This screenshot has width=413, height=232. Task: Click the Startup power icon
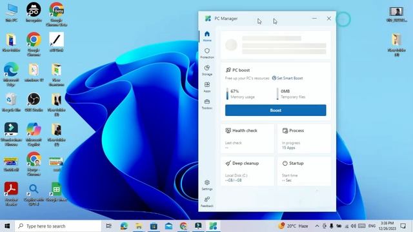(x=285, y=163)
